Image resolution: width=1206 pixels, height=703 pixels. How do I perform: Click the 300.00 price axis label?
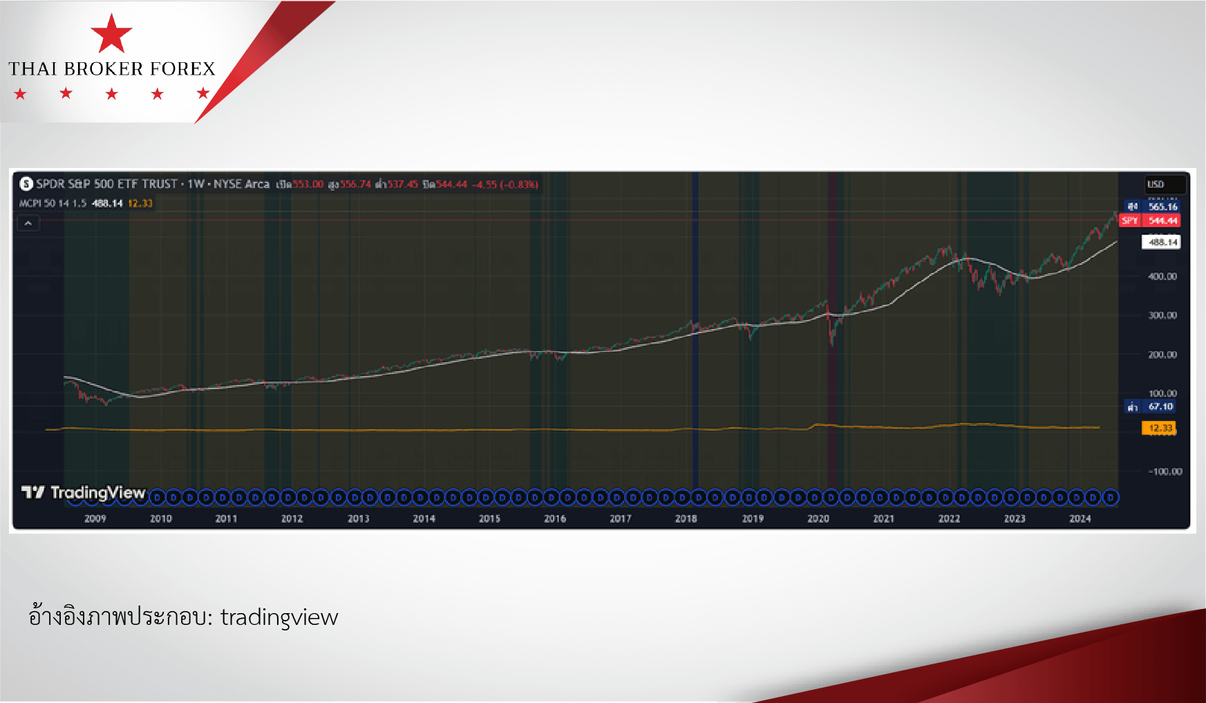(x=1162, y=315)
